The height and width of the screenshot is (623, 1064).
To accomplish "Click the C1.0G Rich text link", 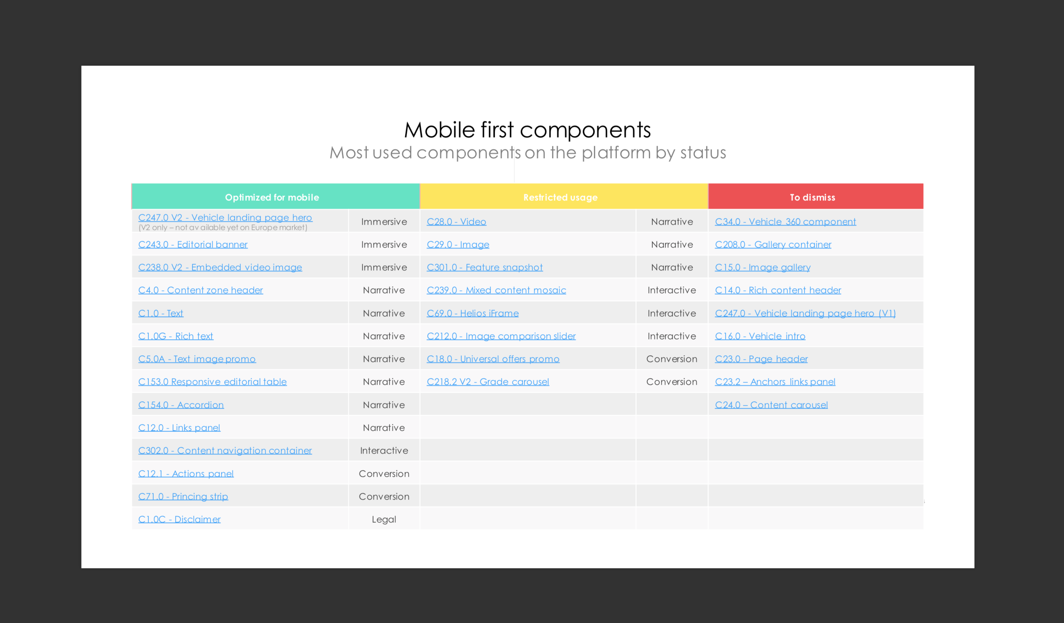I will (x=176, y=336).
